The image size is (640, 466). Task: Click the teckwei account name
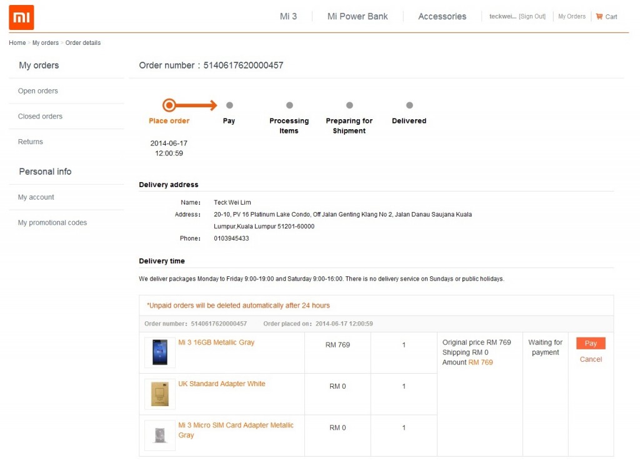click(503, 16)
